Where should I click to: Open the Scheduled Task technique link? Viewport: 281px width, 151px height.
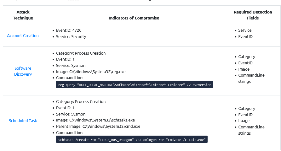point(23,121)
